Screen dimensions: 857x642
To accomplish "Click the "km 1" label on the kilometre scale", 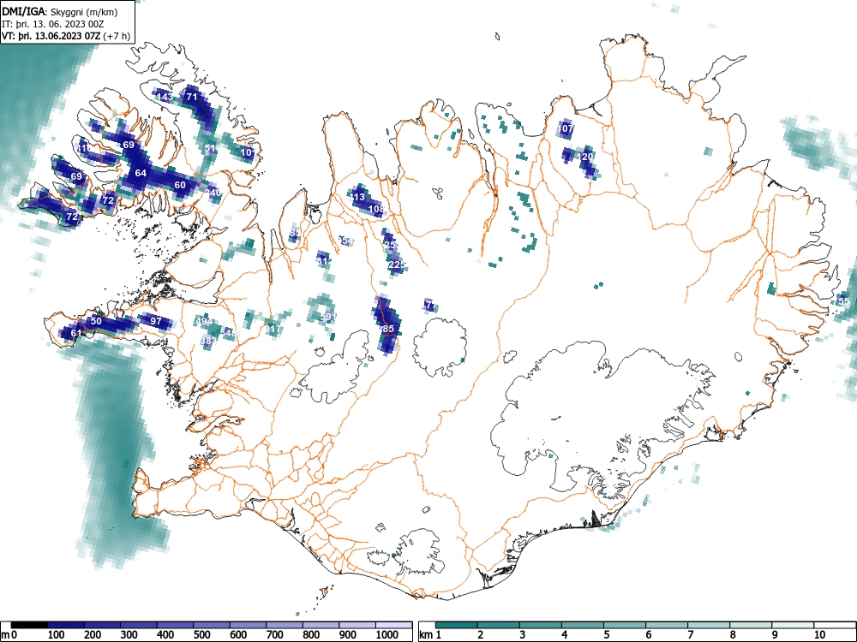I will (430, 635).
